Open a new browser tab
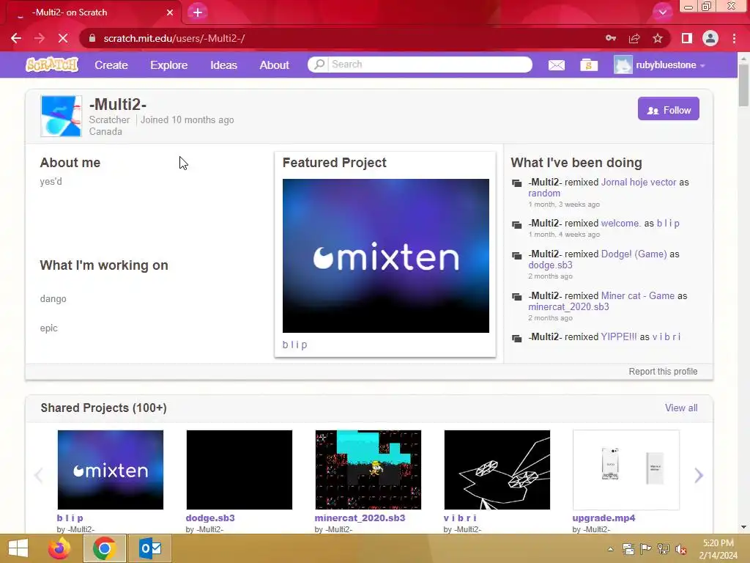The height and width of the screenshot is (563, 750). (x=198, y=12)
